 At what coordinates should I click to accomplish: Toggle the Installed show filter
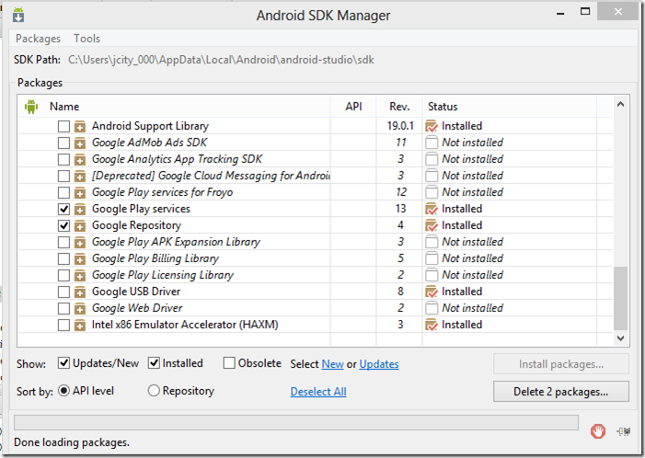[x=154, y=363]
